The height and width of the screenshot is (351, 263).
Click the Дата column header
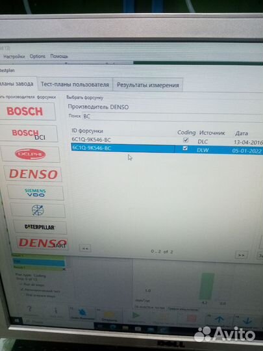[x=242, y=133]
